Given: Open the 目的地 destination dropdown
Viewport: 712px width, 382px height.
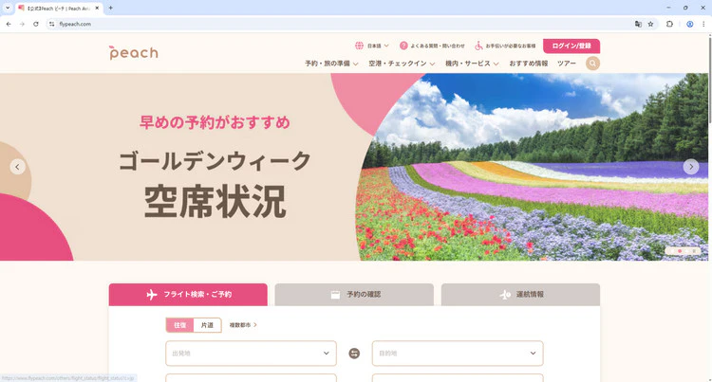Looking at the screenshot, I should tap(458, 354).
